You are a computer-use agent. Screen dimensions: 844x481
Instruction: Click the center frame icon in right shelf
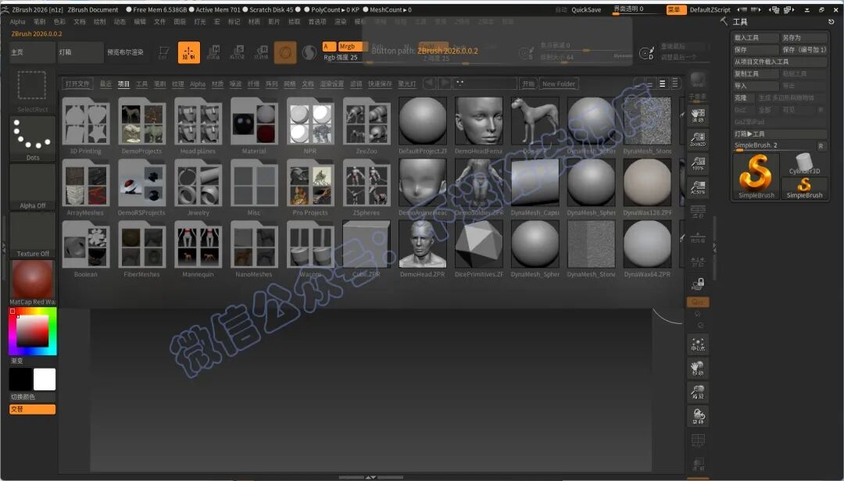(698, 344)
